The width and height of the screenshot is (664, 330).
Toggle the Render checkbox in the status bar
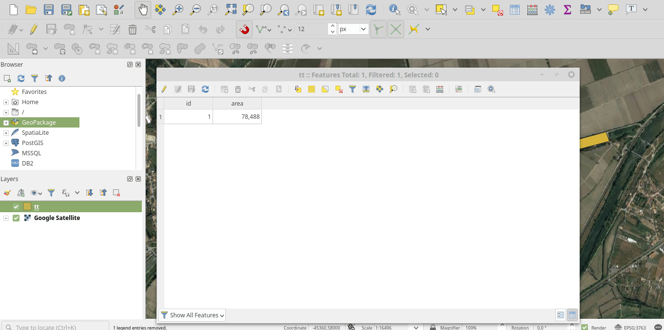(x=585, y=328)
